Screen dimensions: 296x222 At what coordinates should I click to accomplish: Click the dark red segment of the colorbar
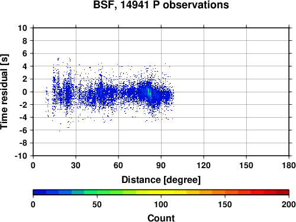282,192
